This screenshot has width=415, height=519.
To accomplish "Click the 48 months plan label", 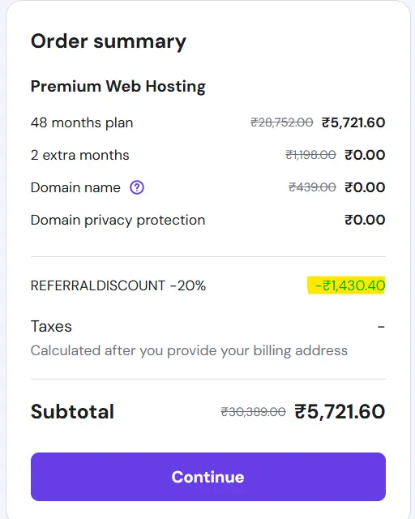I will click(82, 122).
